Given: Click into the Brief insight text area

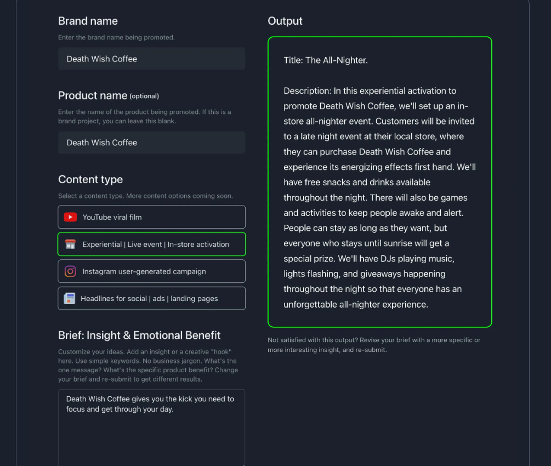Looking at the screenshot, I should pyautogui.click(x=151, y=427).
